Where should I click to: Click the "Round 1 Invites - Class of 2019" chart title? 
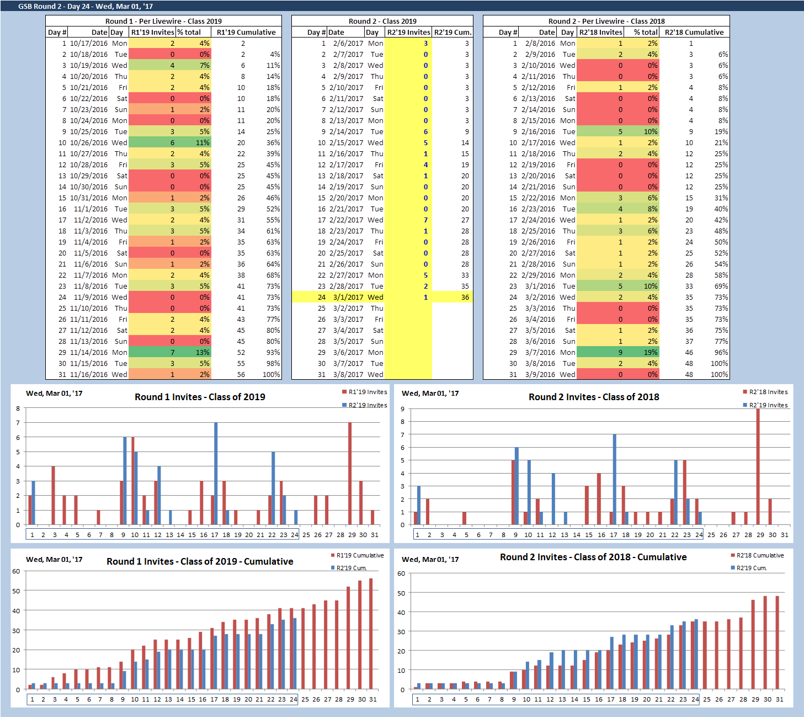tap(200, 397)
